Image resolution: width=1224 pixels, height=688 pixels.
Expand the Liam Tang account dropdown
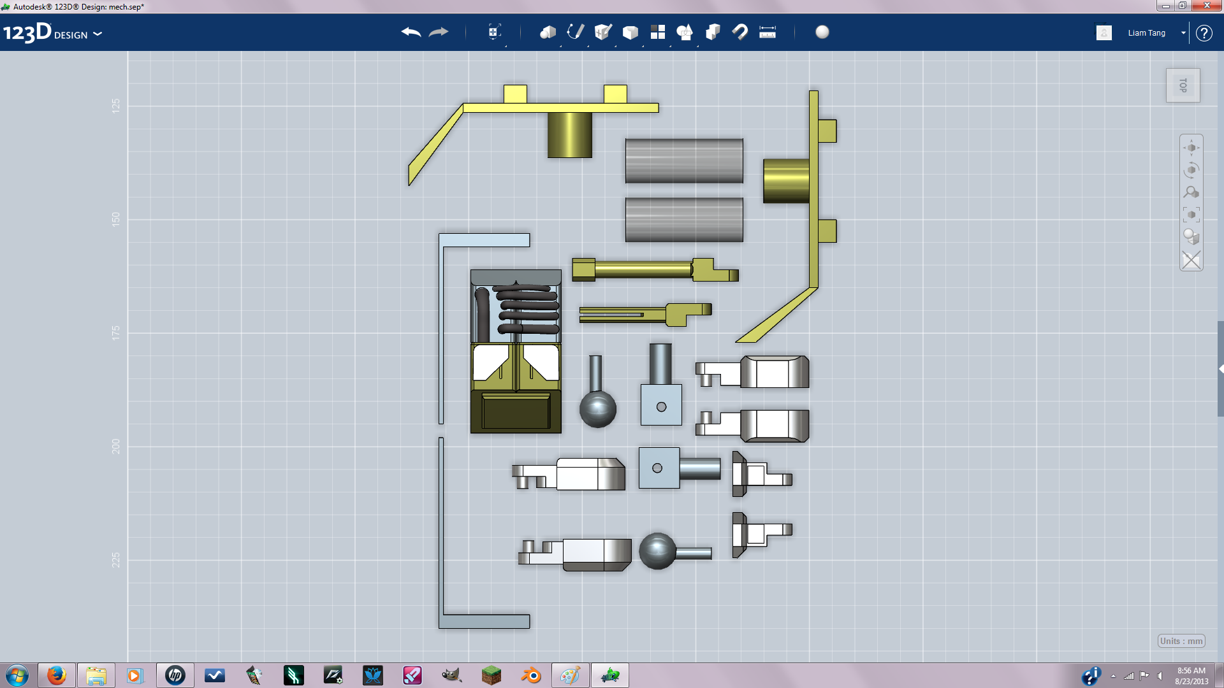(1183, 32)
